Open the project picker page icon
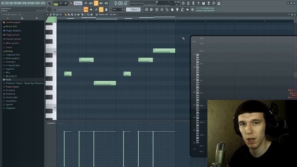This screenshot has width=297, height=167. [172, 9]
